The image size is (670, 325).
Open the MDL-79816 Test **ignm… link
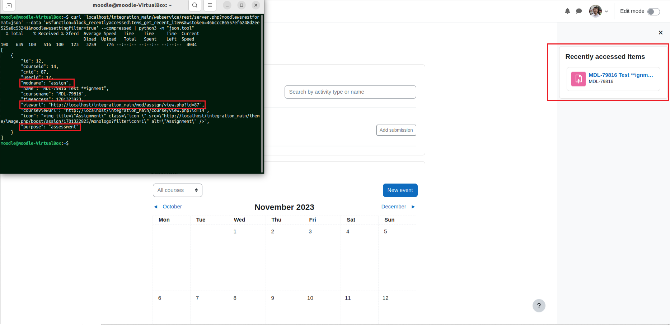point(621,75)
